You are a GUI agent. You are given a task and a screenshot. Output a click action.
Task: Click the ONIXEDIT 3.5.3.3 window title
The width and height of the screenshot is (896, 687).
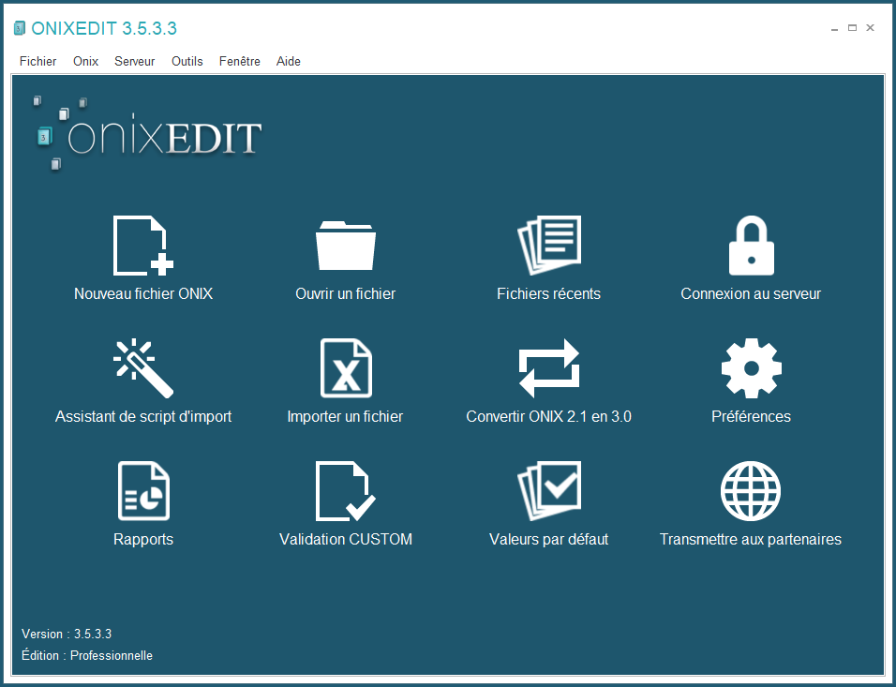pyautogui.click(x=104, y=28)
